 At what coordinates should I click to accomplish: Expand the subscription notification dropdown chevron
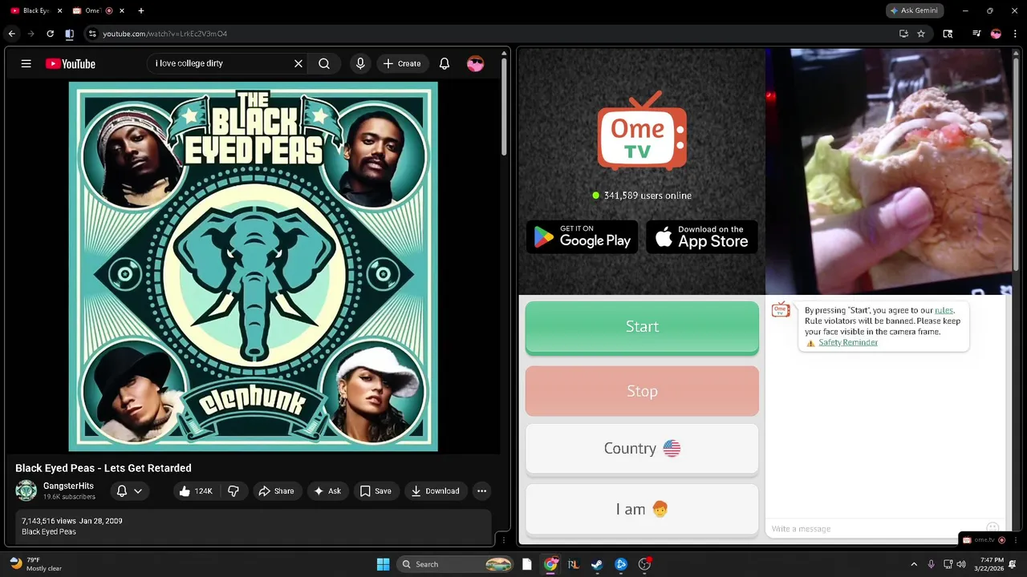[x=138, y=490]
